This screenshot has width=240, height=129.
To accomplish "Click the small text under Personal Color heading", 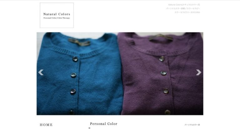I will click(x=89, y=128).
